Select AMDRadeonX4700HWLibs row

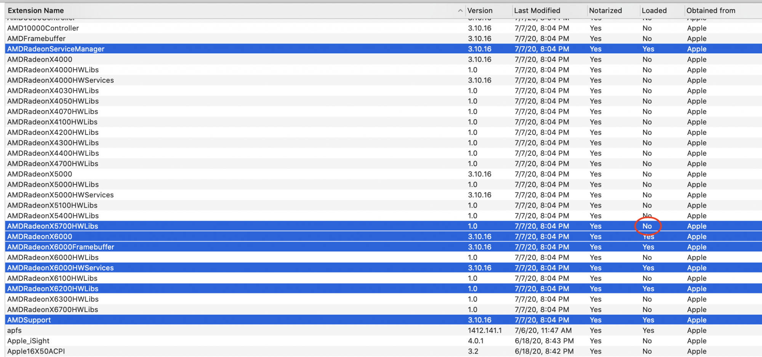coord(383,163)
